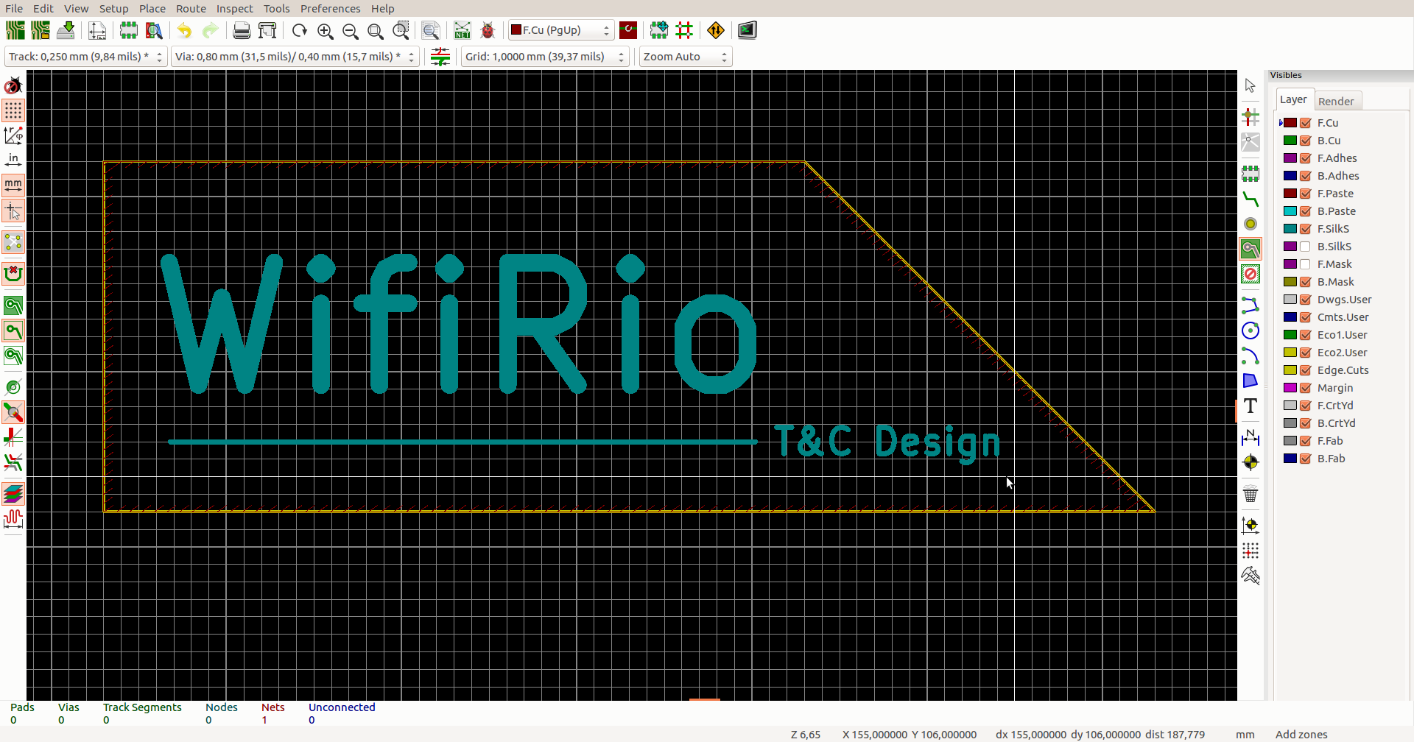Select the Add arc tool
Screen dimensions: 1414x742
(1251, 356)
